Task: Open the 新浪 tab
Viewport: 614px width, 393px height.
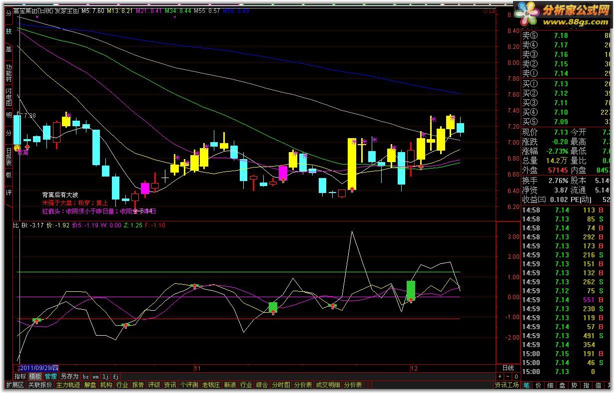Action: point(230,385)
